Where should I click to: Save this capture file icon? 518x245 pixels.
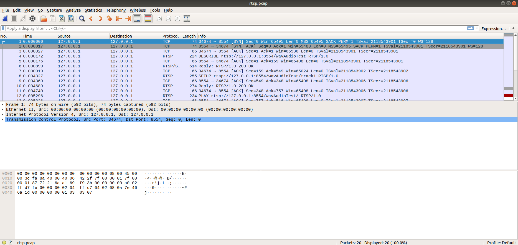pyautogui.click(x=53, y=19)
